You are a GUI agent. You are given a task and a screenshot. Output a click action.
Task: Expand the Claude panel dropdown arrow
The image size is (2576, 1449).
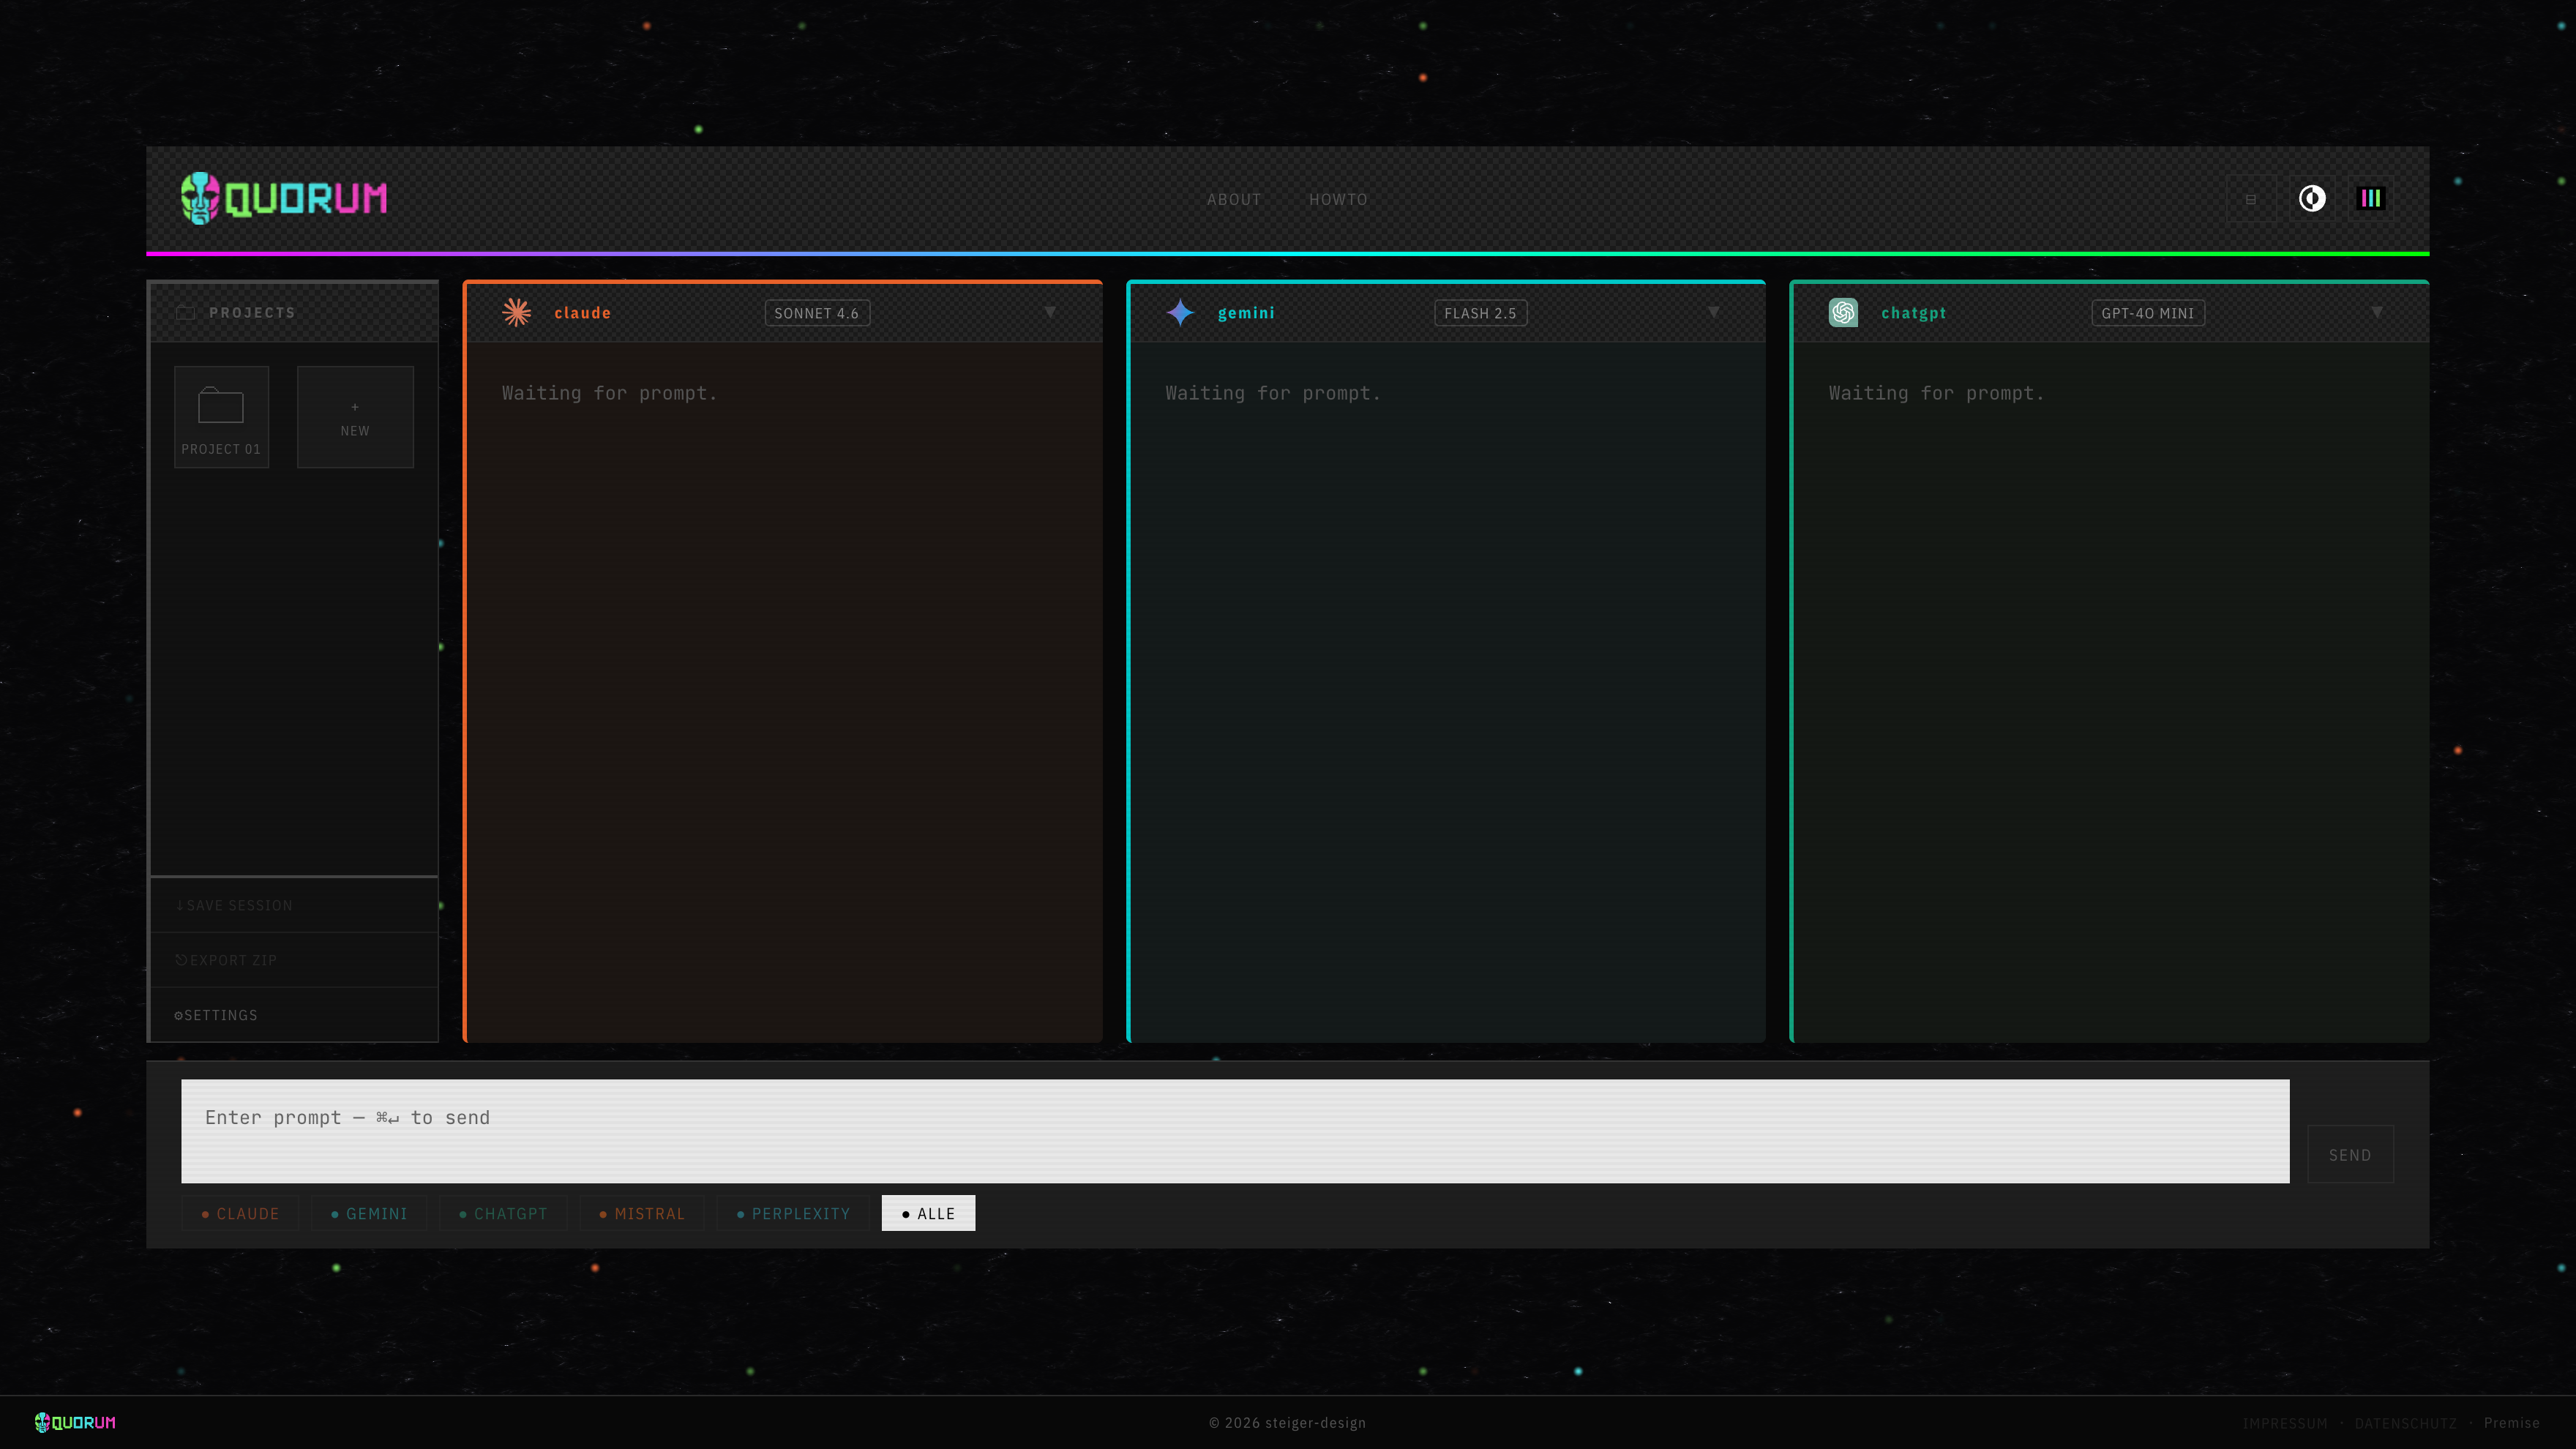point(1050,313)
